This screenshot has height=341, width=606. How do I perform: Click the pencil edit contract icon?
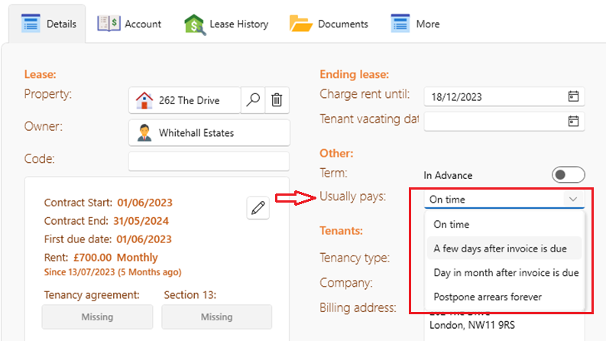(x=258, y=208)
